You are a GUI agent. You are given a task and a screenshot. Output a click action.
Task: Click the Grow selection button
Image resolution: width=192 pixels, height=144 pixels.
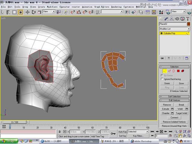pos(181,83)
